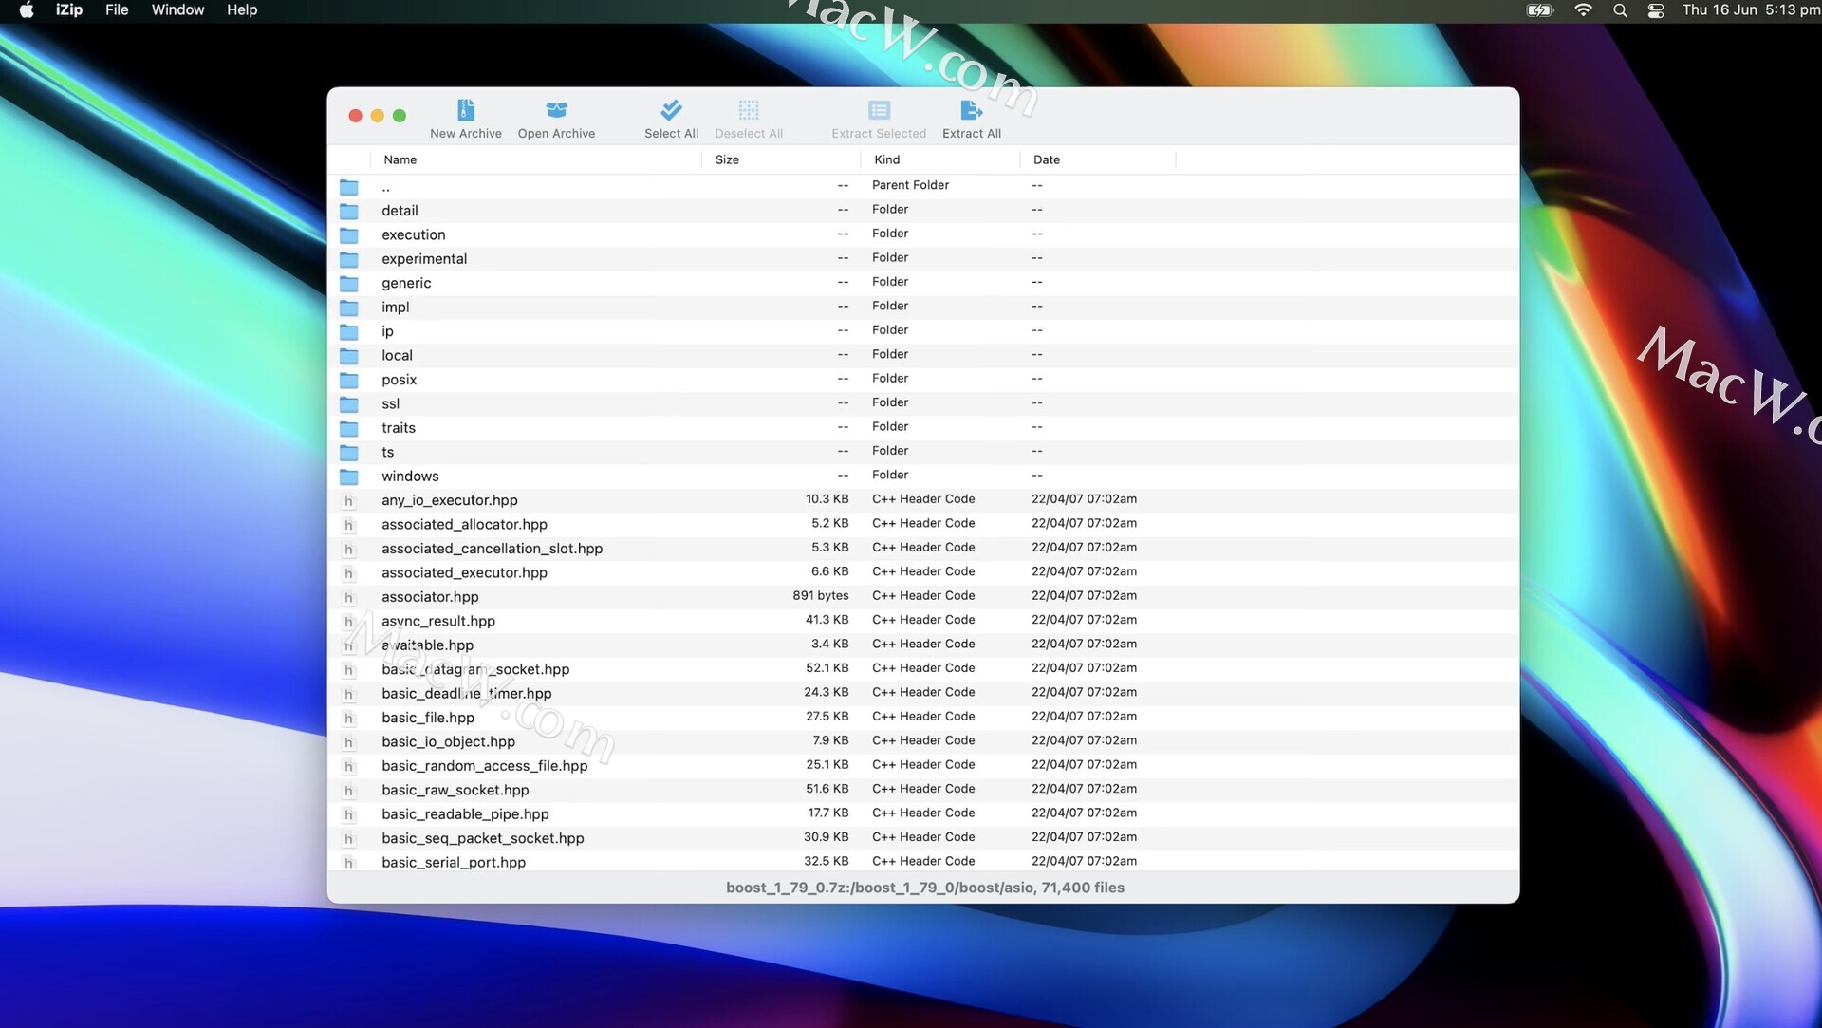Click the experimental folder icon

click(349, 259)
